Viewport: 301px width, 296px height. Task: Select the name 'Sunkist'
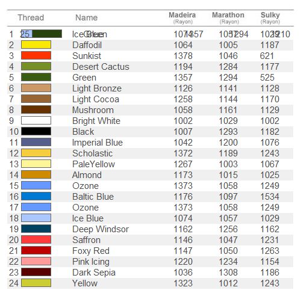87,56
